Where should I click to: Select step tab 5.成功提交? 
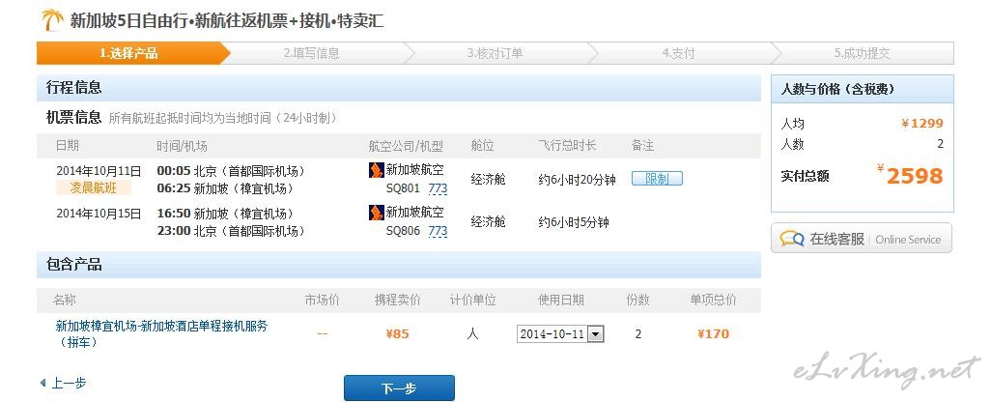tap(862, 54)
